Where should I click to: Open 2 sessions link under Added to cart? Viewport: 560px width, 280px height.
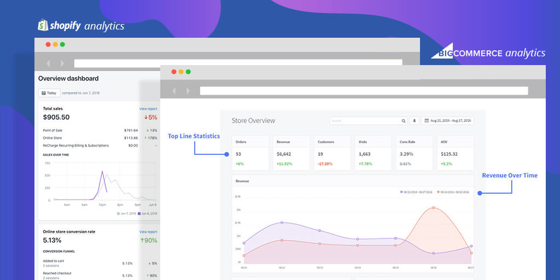click(51, 266)
